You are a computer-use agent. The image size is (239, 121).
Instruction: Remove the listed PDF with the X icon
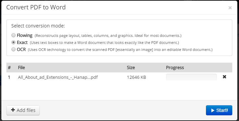point(225,77)
